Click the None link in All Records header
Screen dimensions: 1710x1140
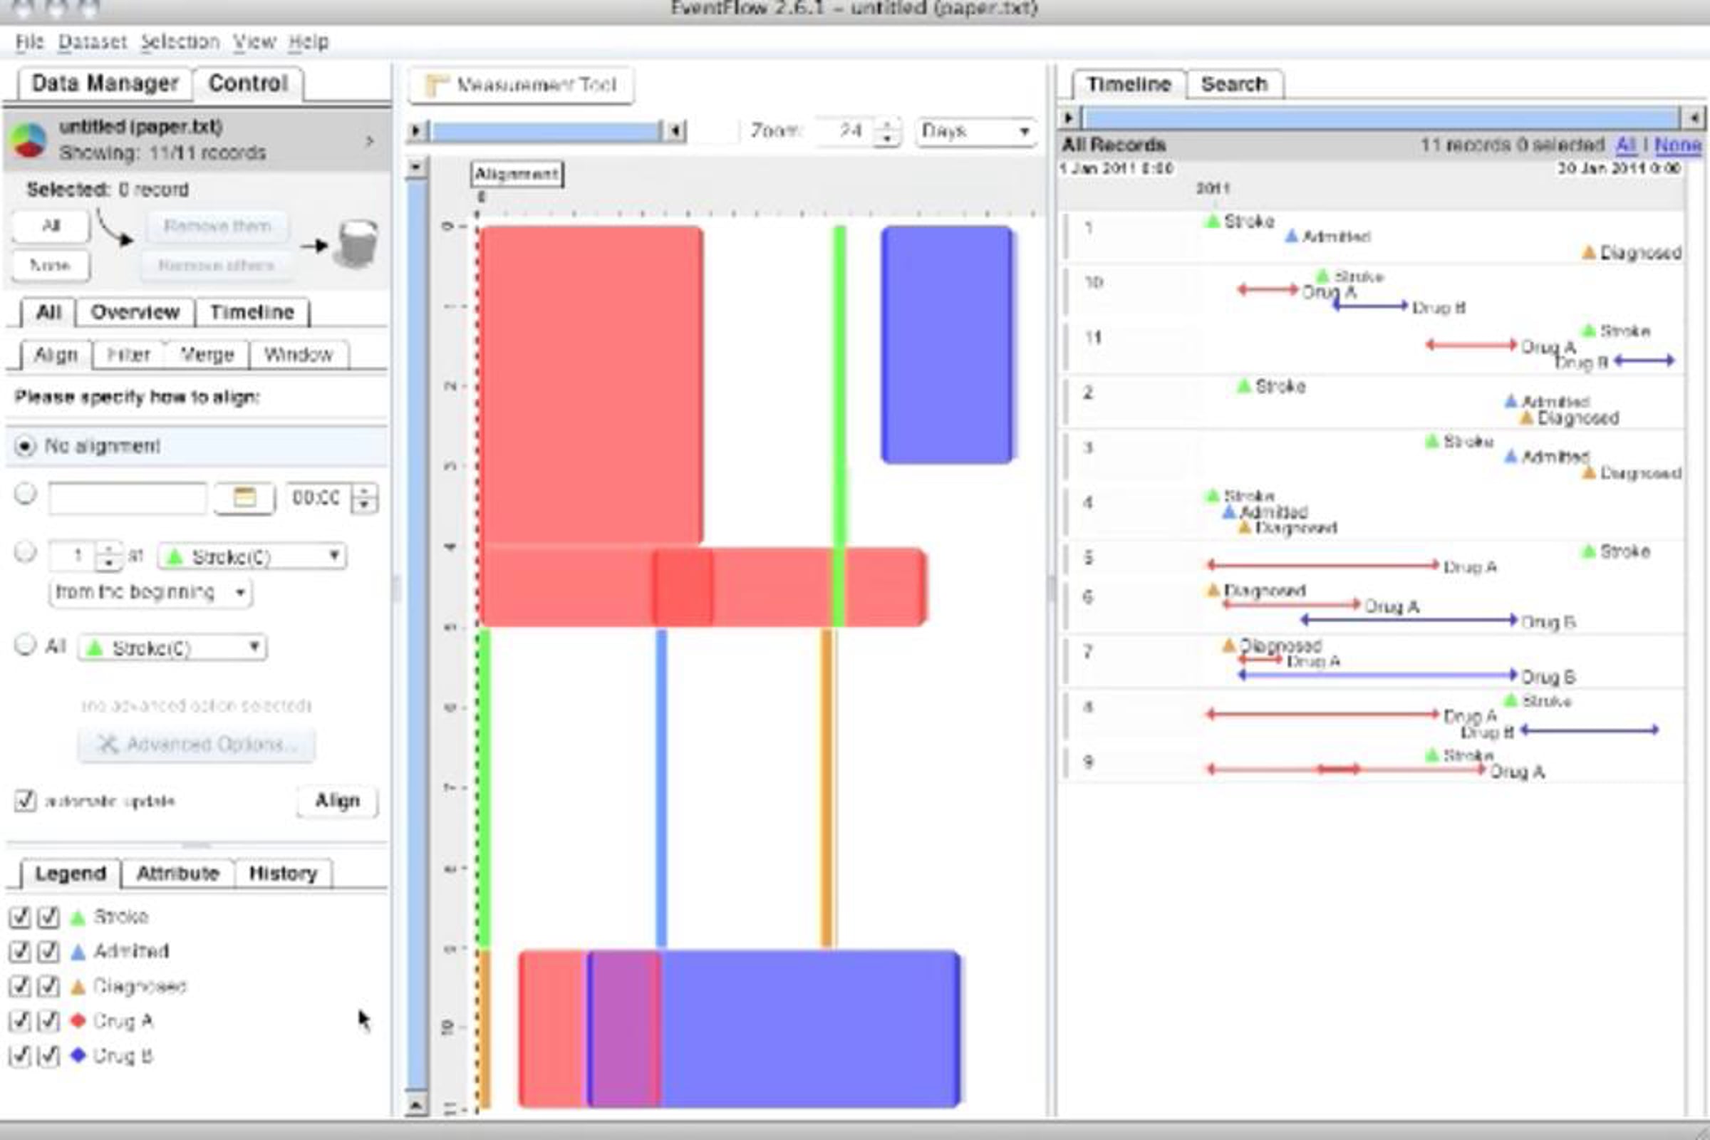1677,145
